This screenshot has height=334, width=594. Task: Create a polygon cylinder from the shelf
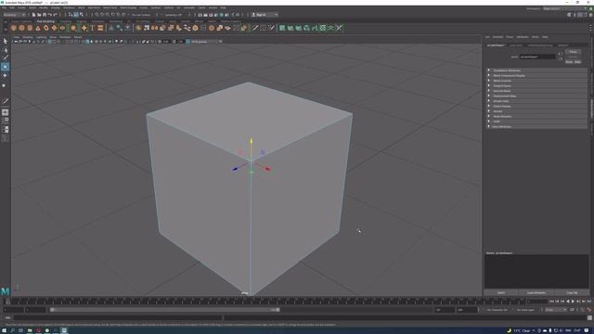(30, 28)
